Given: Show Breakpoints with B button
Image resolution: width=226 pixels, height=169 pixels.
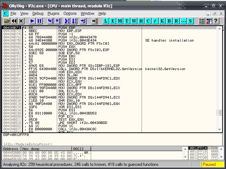Looking at the screenshot, I should [x=169, y=21].
